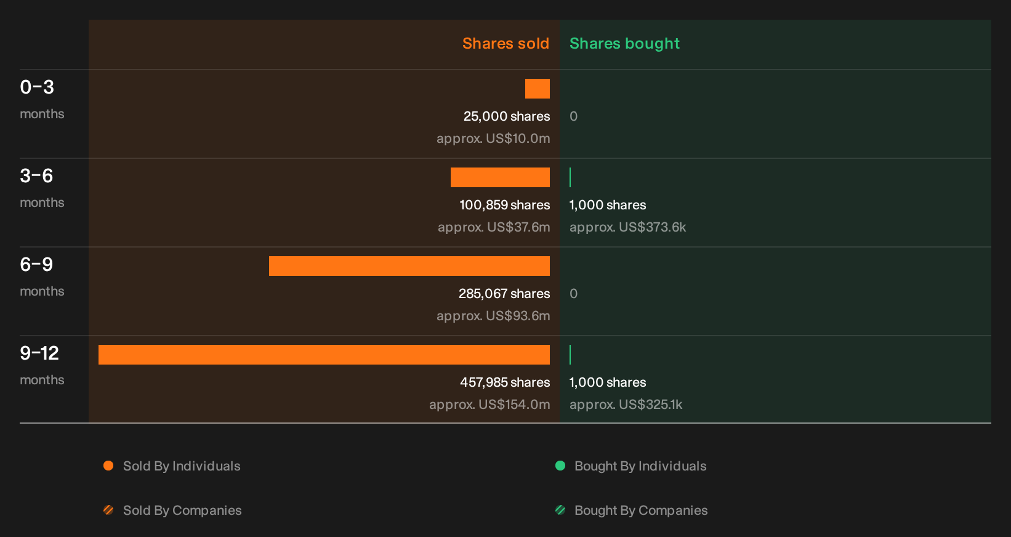The width and height of the screenshot is (1011, 537).
Task: Click the orange 9-12 months sold bar
Action: 324,355
